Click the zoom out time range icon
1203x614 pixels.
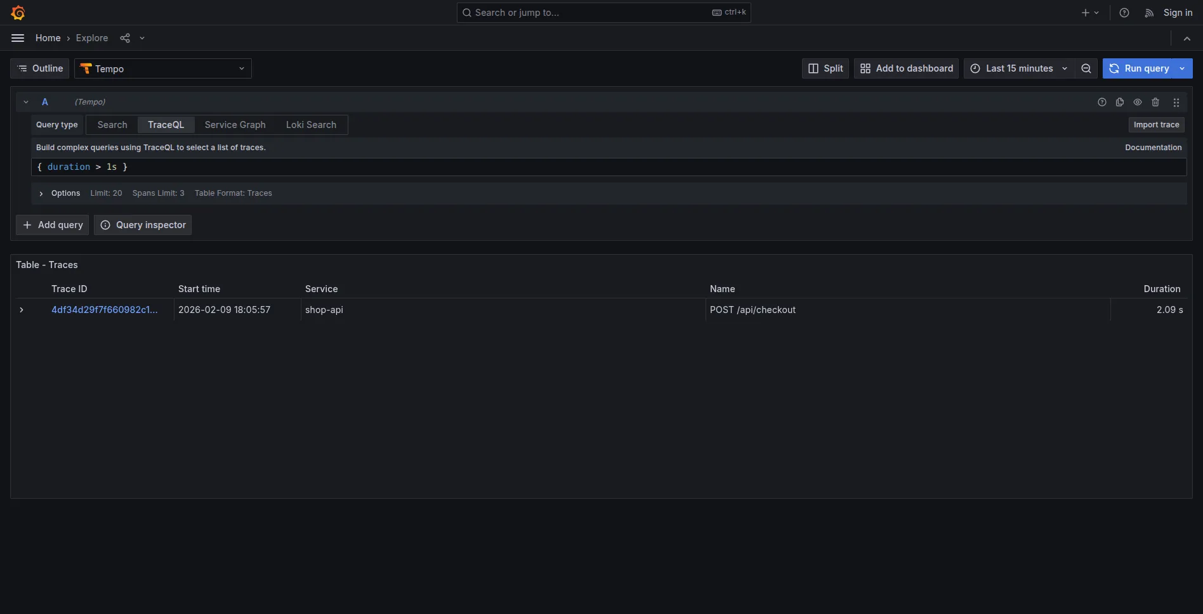tap(1086, 68)
